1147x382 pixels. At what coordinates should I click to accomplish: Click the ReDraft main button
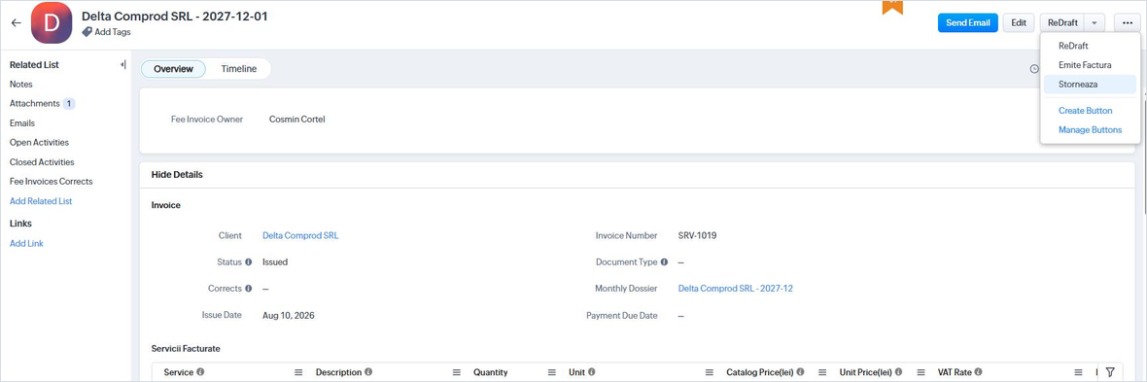pos(1062,22)
